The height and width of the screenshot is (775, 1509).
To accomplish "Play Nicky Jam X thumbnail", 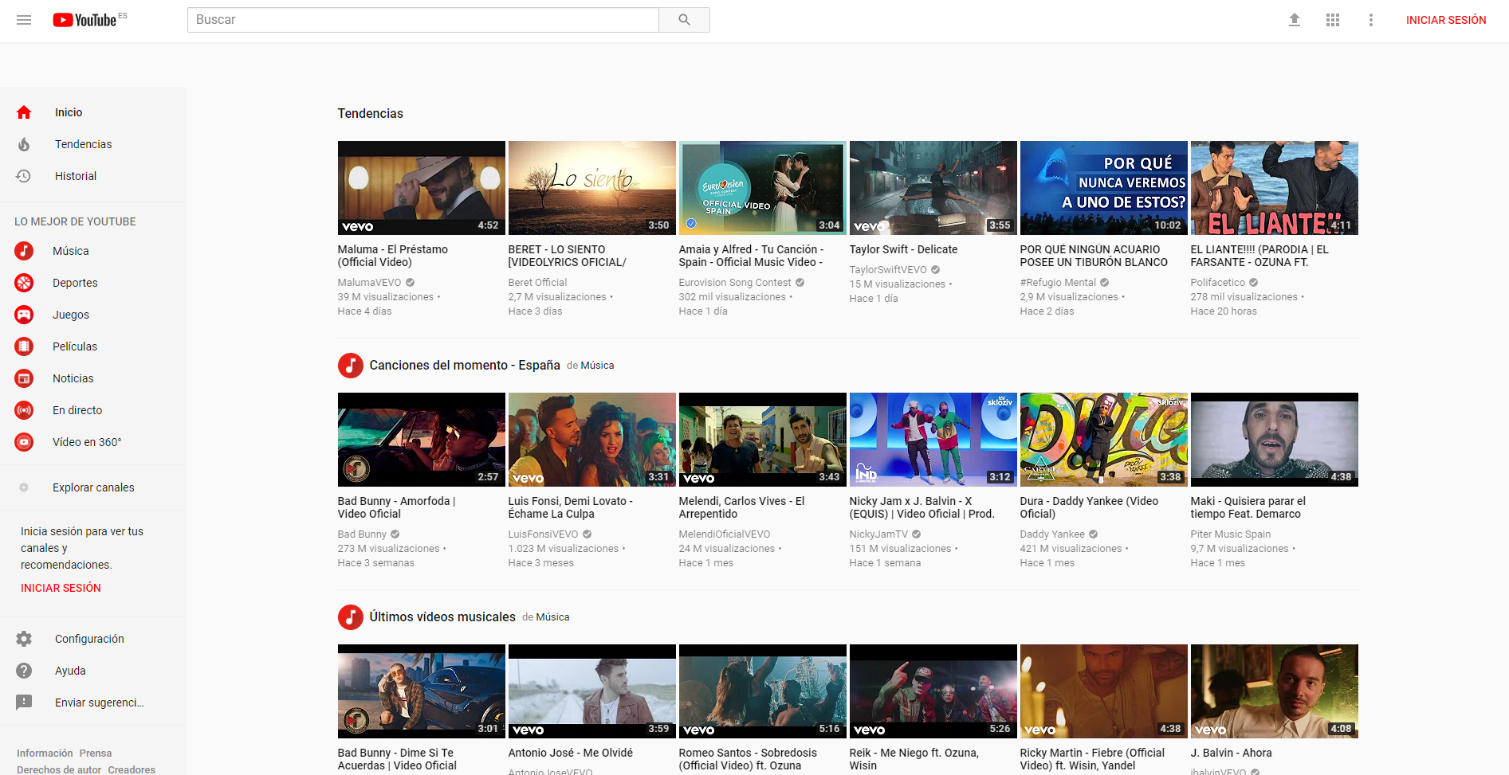I will point(933,440).
